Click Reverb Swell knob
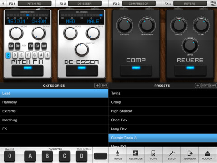The width and height of the screenshot is (217, 163). tap(179, 25)
